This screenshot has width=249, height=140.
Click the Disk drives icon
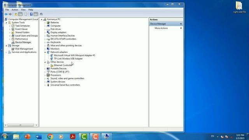pos(48,29)
